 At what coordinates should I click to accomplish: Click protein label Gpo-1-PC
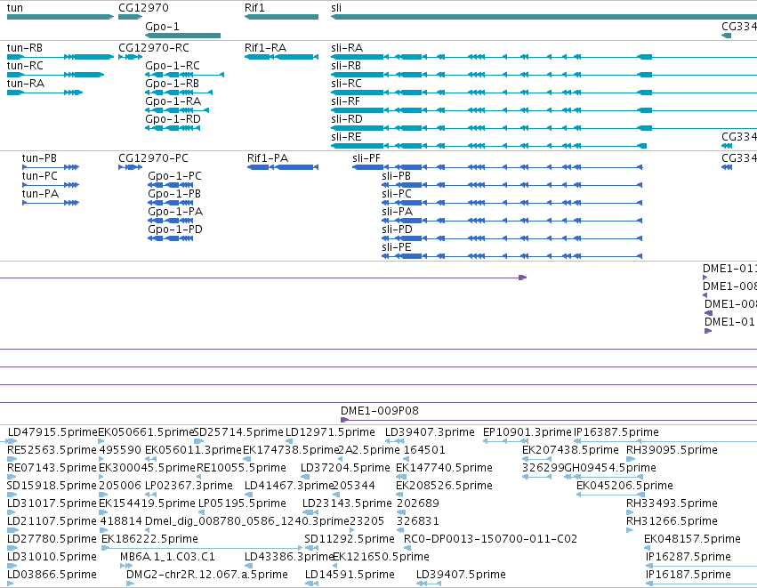[174, 176]
